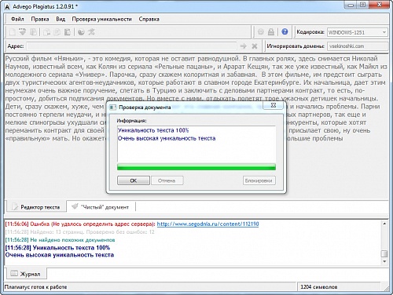Screen dimensions: 393x295
Task: Click OK in Проверка документа dialog
Action: [x=134, y=180]
